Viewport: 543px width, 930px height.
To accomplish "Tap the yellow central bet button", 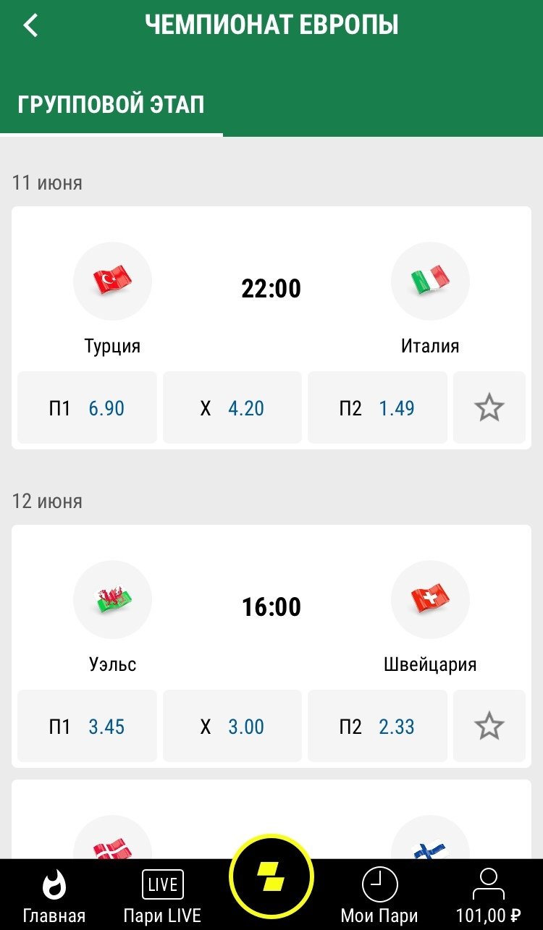I will click(x=271, y=879).
